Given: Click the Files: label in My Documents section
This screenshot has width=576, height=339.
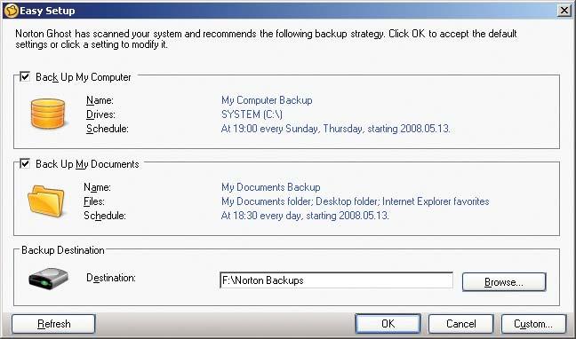Looking at the screenshot, I should coord(94,201).
